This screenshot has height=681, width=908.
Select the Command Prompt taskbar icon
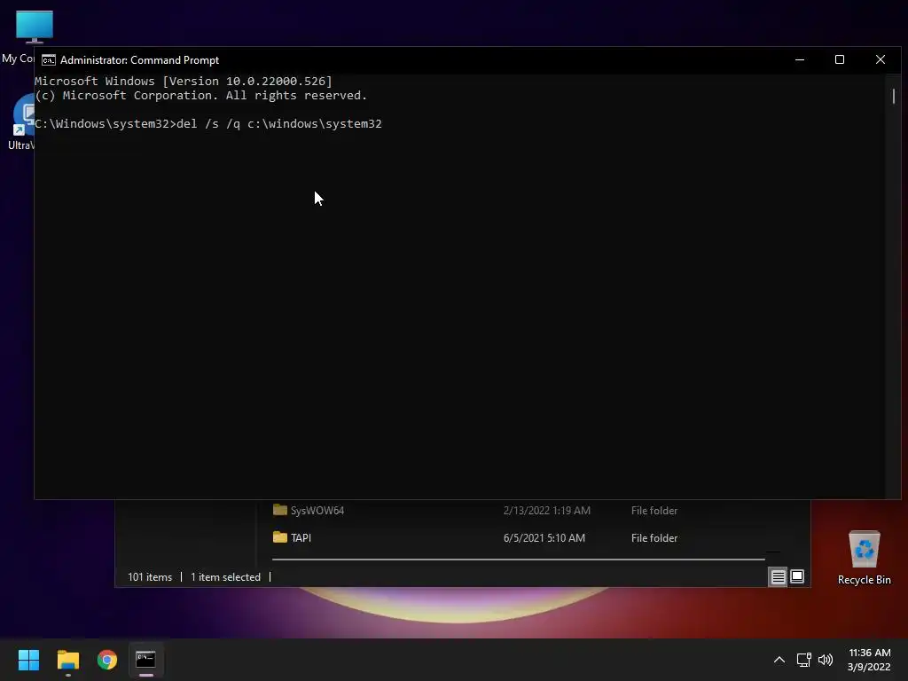click(145, 660)
